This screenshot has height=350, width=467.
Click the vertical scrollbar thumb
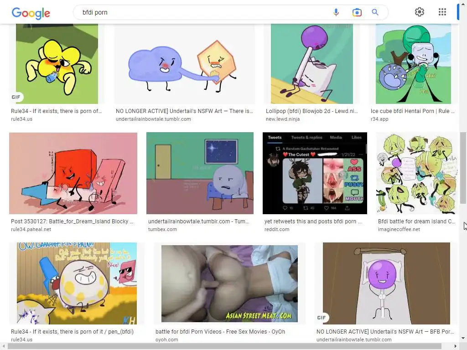pos(463,168)
